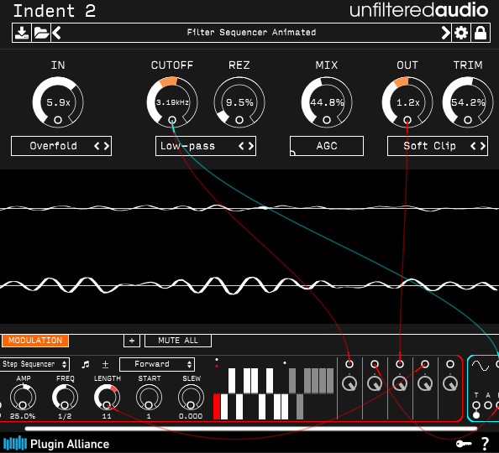Screen dimensions: 499x453
Task: Click the fifth step sequencer output jack
Action: tap(450, 364)
